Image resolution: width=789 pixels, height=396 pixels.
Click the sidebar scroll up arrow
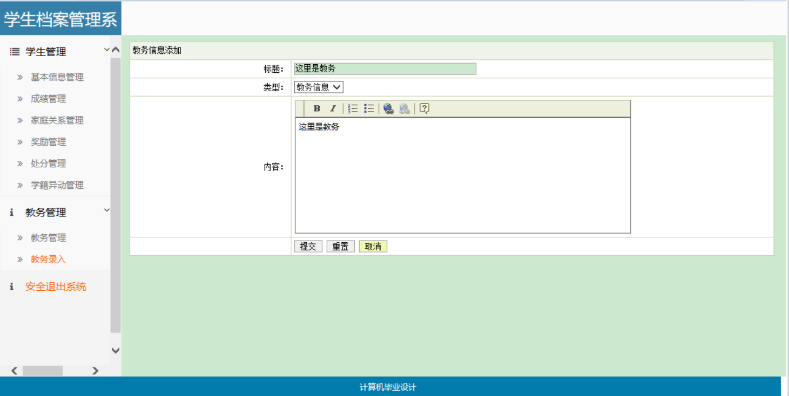tap(116, 50)
